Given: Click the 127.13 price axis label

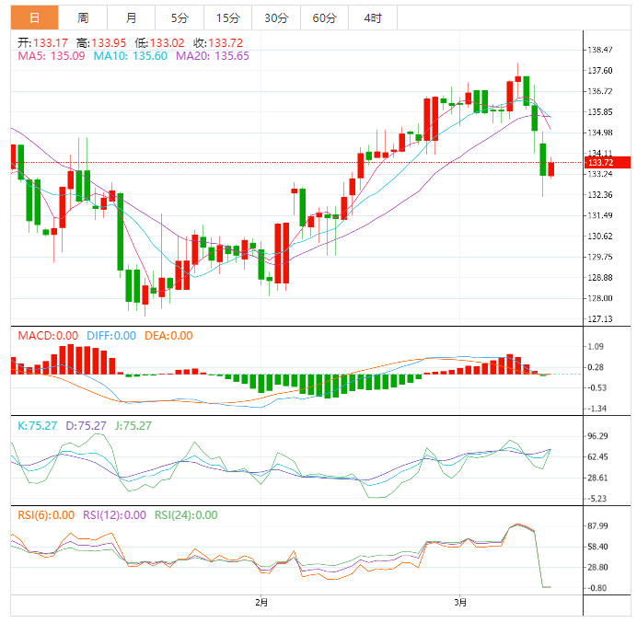Looking at the screenshot, I should (600, 319).
